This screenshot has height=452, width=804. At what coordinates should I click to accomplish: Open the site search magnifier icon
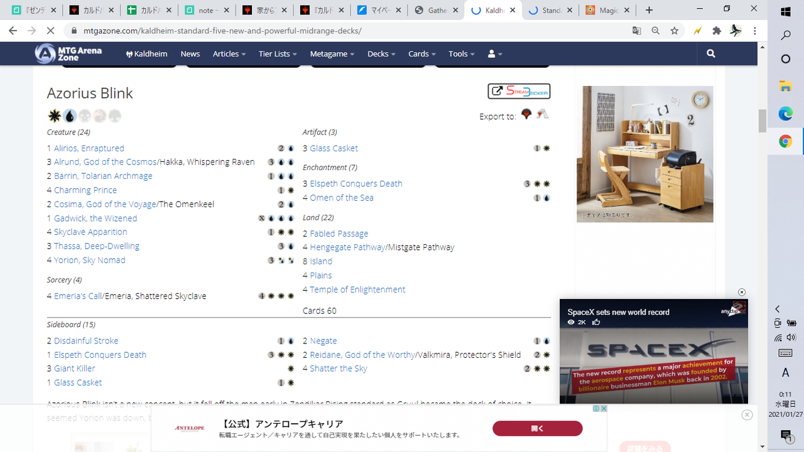coord(711,54)
